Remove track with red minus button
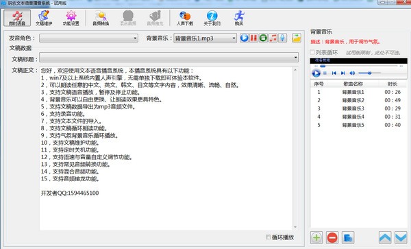The height and width of the screenshot is (249, 411). pyautogui.click(x=332, y=238)
